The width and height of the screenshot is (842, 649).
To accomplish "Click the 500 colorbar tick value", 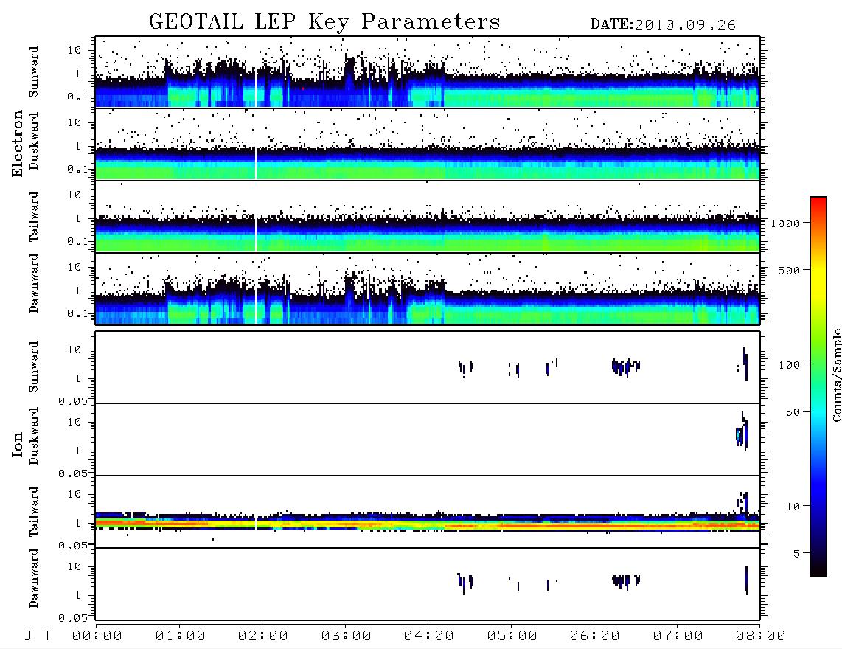I will [790, 271].
